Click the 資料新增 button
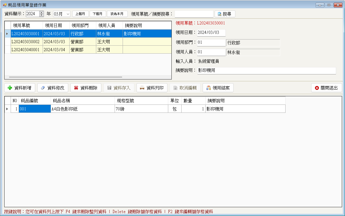345x216 pixels. [x=20, y=88]
